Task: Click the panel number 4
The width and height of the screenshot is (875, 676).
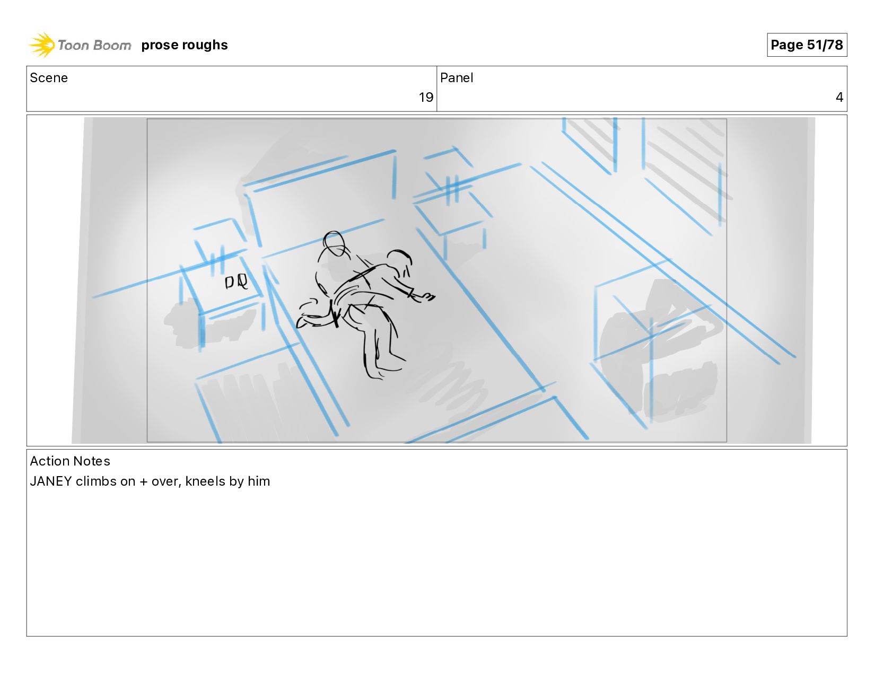Action: click(839, 98)
